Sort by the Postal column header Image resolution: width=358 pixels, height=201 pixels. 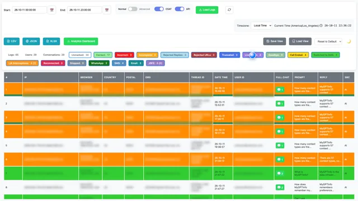click(134, 77)
